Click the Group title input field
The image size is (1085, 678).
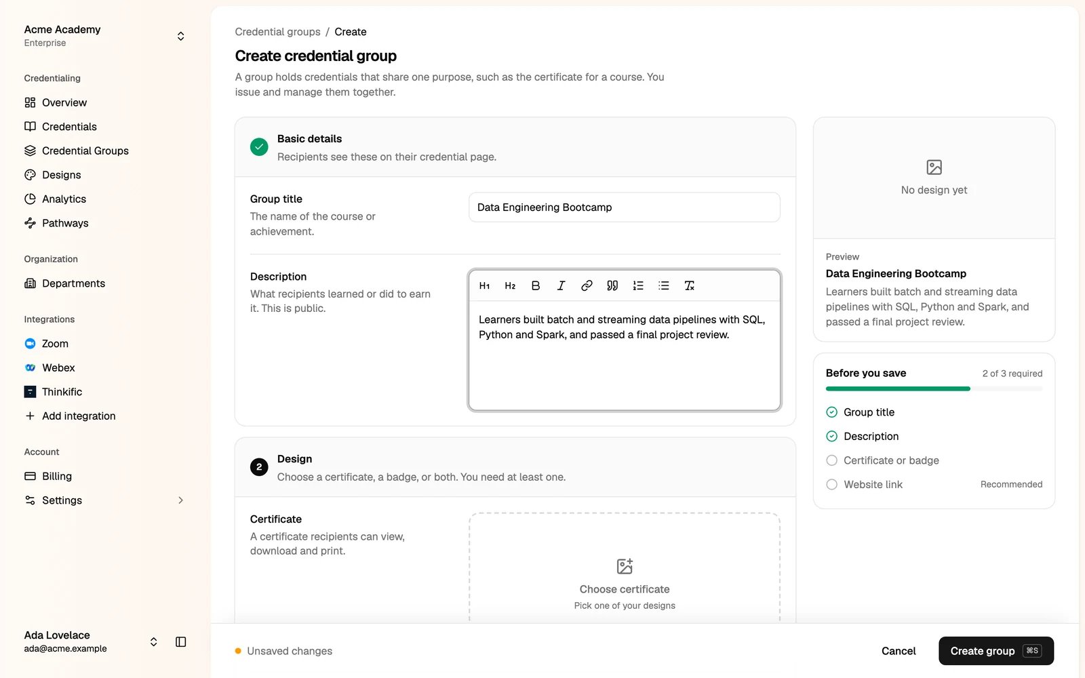pyautogui.click(x=625, y=207)
